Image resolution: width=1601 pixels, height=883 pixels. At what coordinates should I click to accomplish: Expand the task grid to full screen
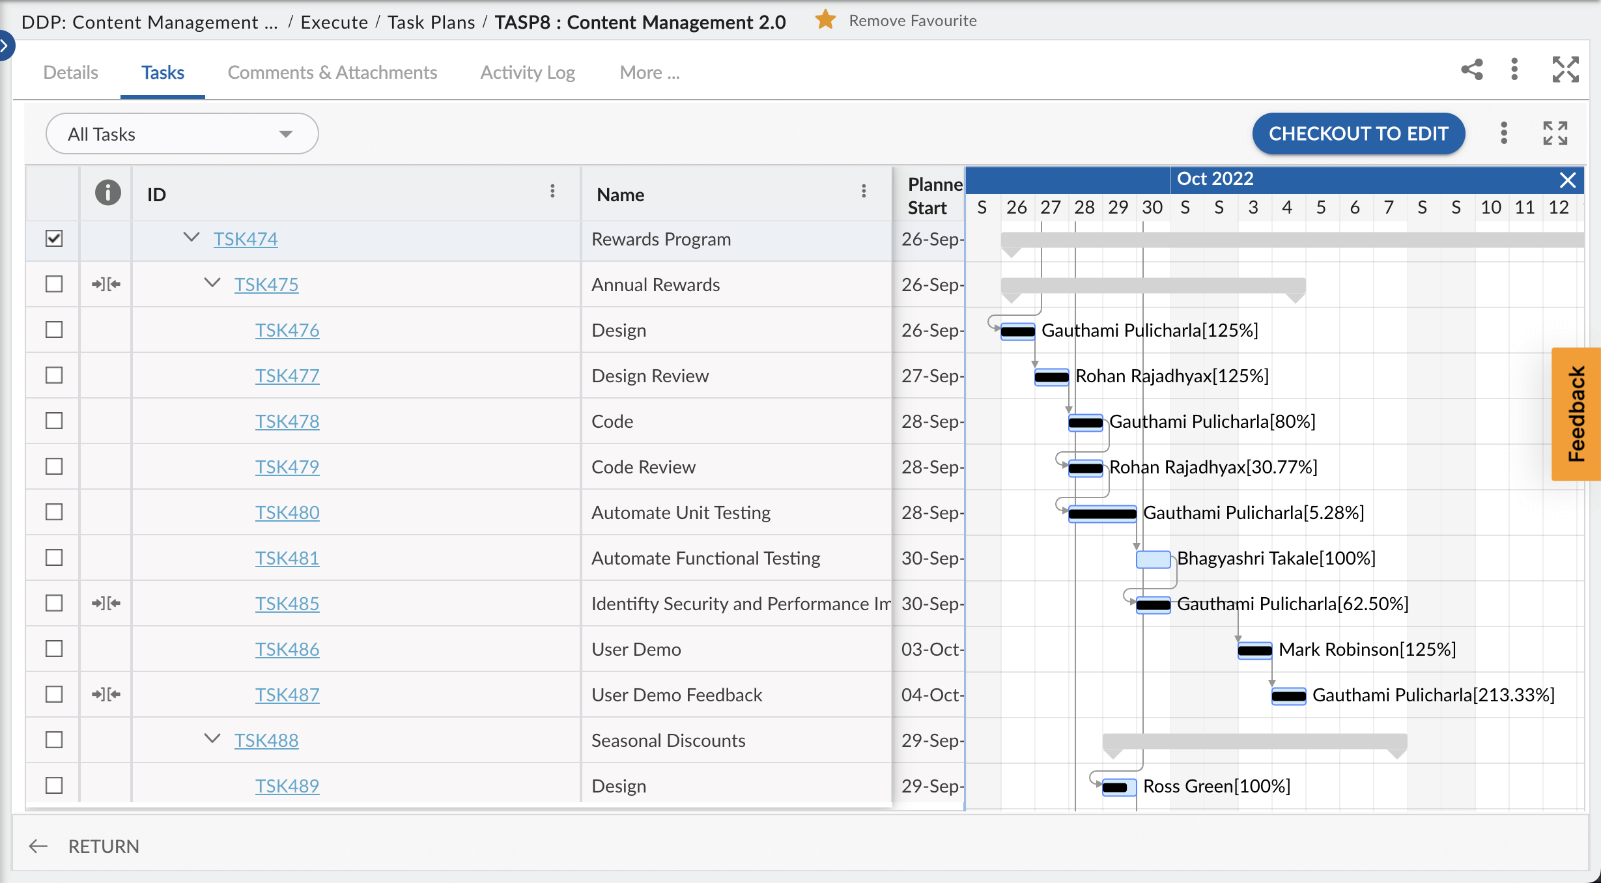point(1555,133)
